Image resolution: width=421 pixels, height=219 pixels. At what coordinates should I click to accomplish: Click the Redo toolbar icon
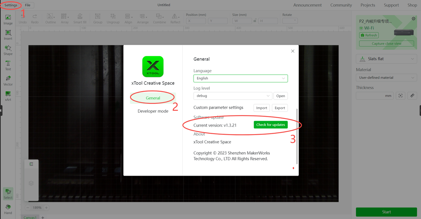35,18
